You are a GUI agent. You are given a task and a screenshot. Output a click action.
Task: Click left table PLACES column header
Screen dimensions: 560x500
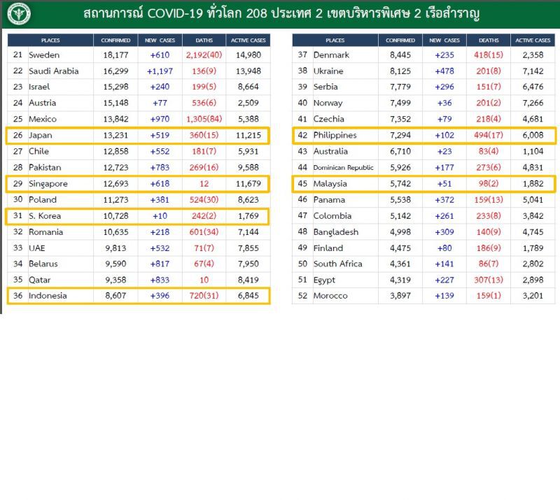(x=50, y=41)
